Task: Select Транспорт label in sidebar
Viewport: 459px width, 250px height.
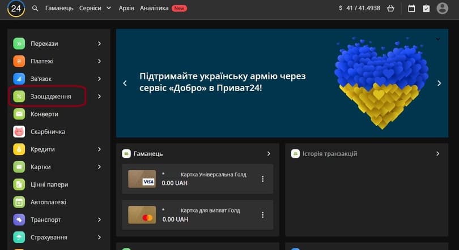Action: pyautogui.click(x=46, y=219)
